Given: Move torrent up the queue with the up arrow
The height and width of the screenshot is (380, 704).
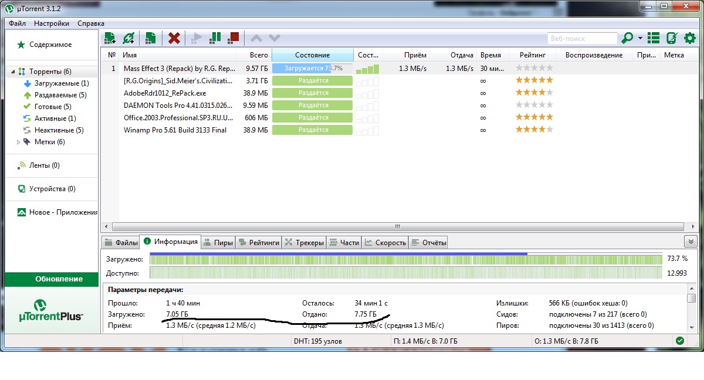Looking at the screenshot, I should point(256,38).
